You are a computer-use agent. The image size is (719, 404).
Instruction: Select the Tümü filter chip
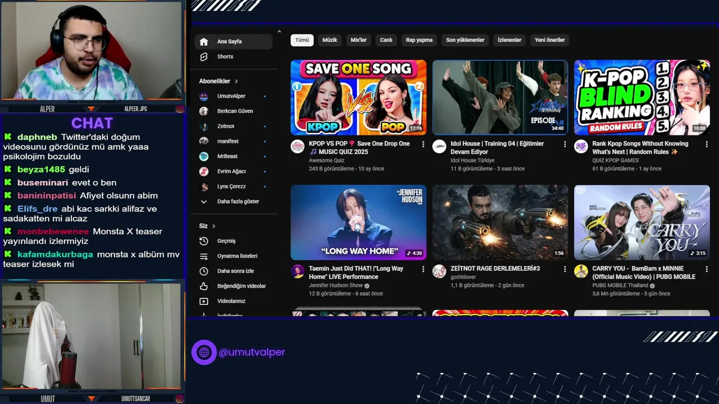click(302, 40)
